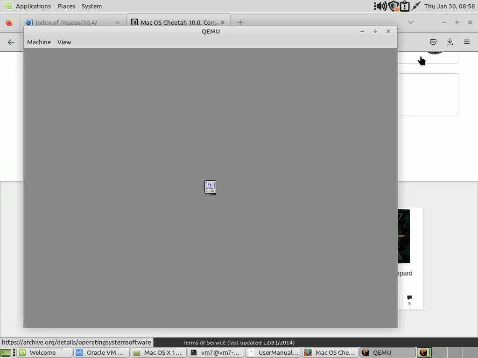
Task: Open the clock showing Thu Jan 30
Action: (x=450, y=6)
